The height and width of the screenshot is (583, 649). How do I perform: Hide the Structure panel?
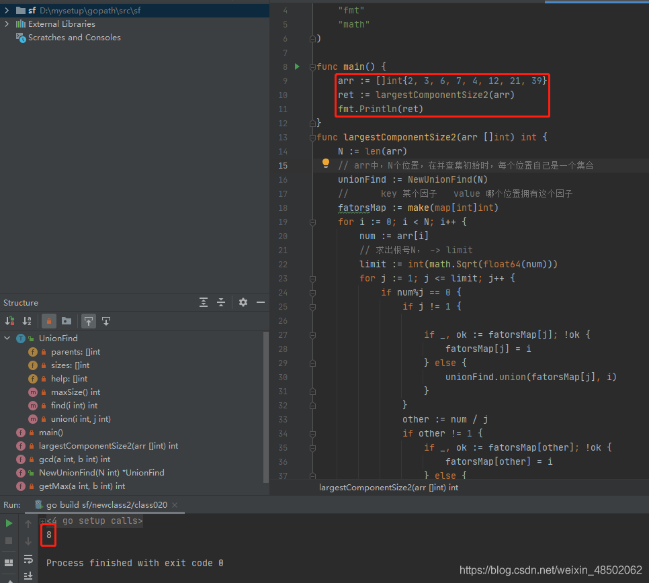261,302
